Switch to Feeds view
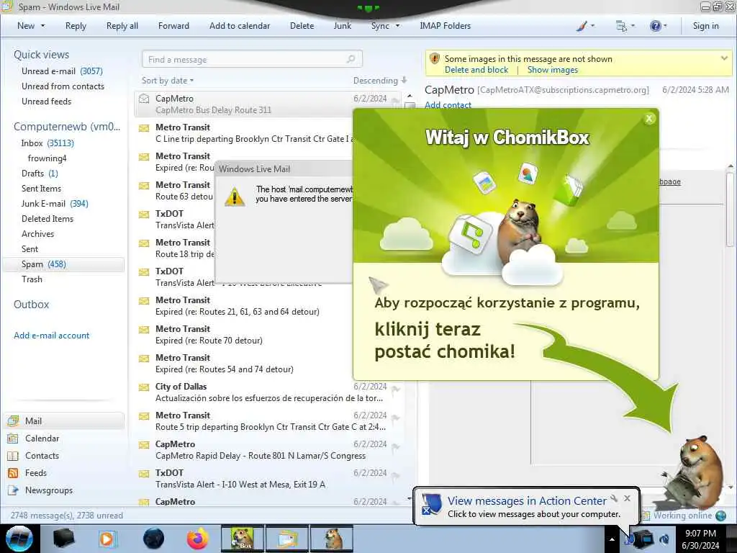This screenshot has width=737, height=553. pyautogui.click(x=36, y=472)
